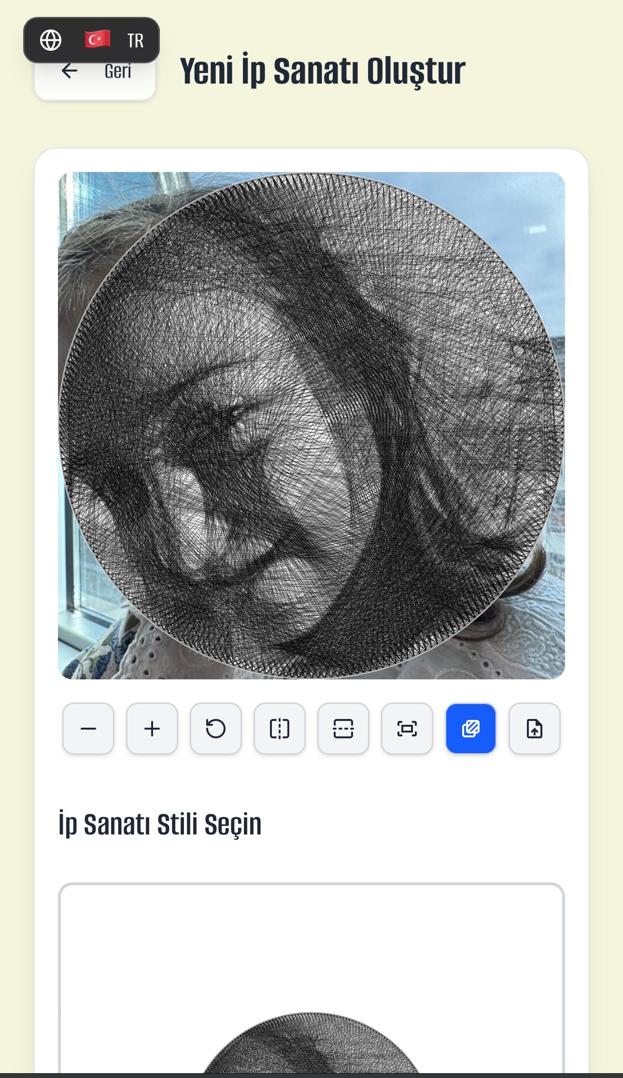Select the Turkish flag in the language widget
The height and width of the screenshot is (1078, 623).
click(x=98, y=40)
